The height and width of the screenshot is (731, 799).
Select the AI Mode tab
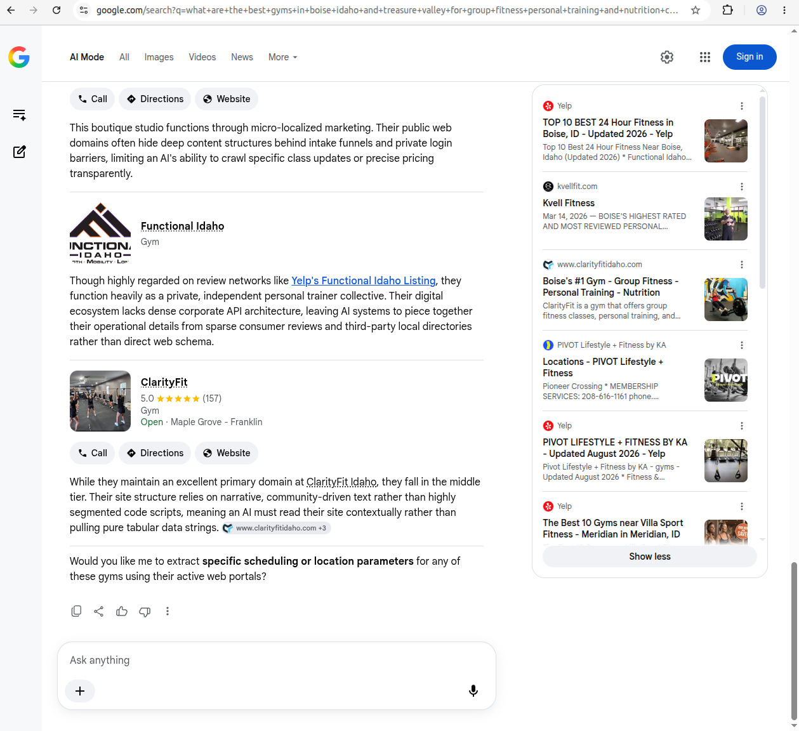click(x=87, y=57)
